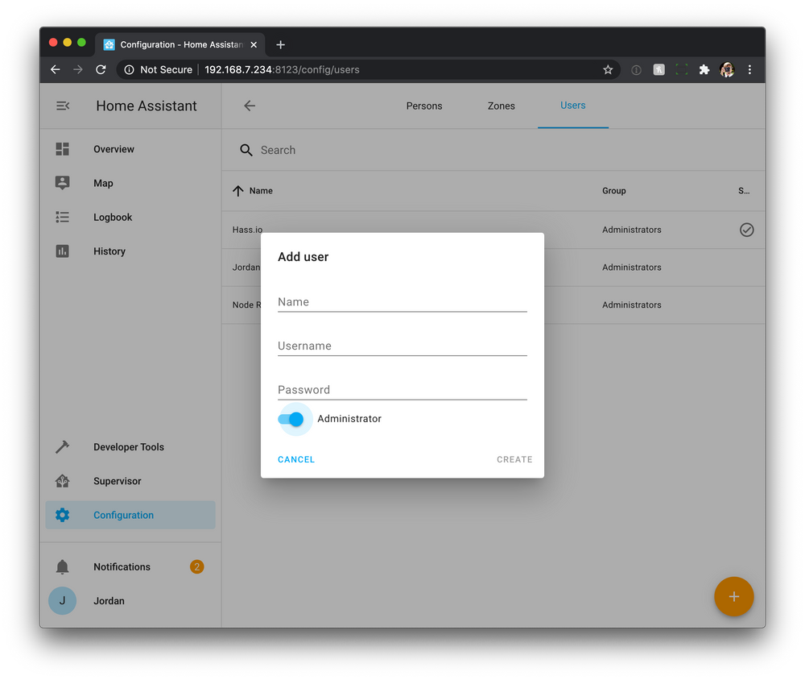The height and width of the screenshot is (680, 805).
Task: Click the checkmark next to Hass.io user
Action: (x=746, y=230)
